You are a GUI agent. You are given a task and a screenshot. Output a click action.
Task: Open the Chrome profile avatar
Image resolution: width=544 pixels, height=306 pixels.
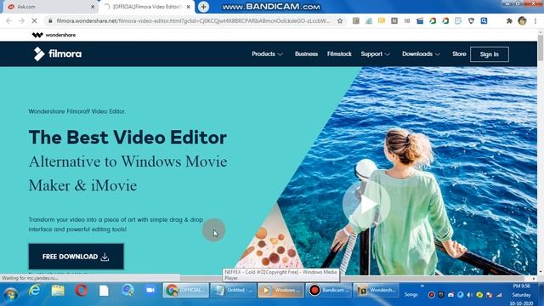tap(522, 20)
